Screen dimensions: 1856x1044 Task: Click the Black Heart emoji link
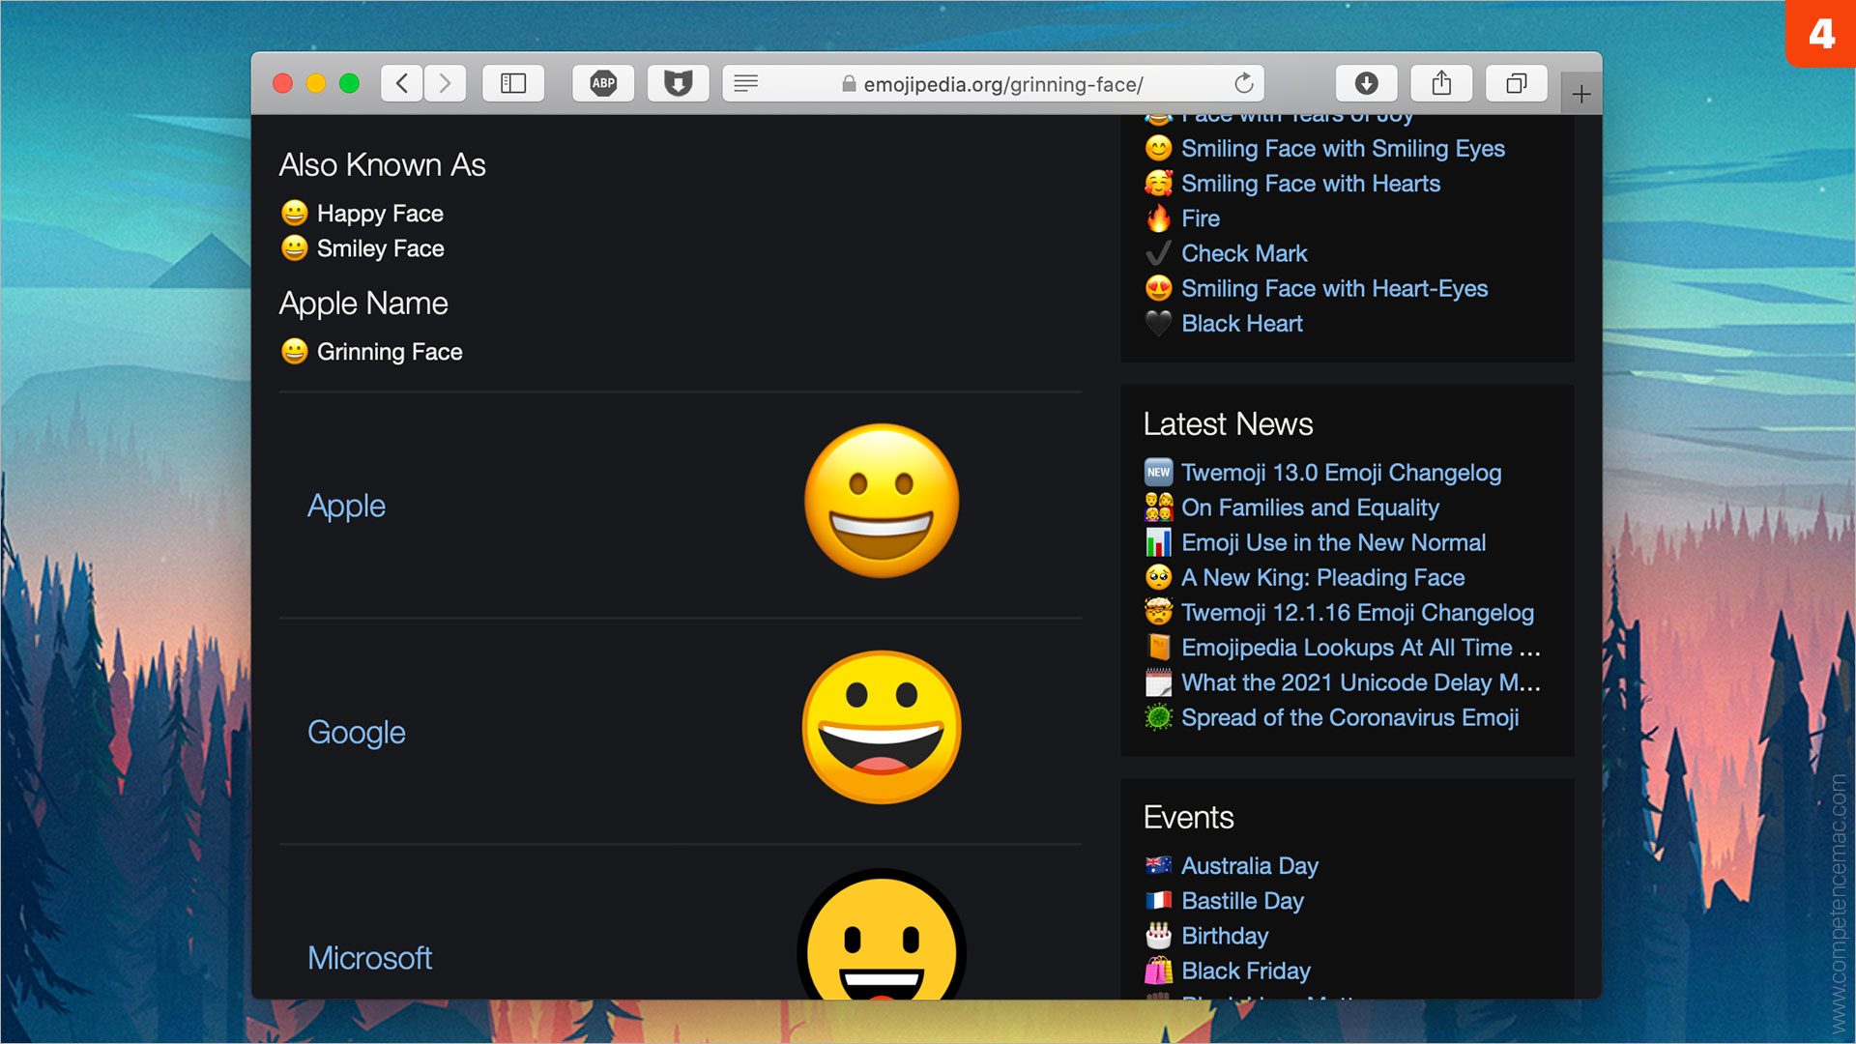coord(1241,324)
